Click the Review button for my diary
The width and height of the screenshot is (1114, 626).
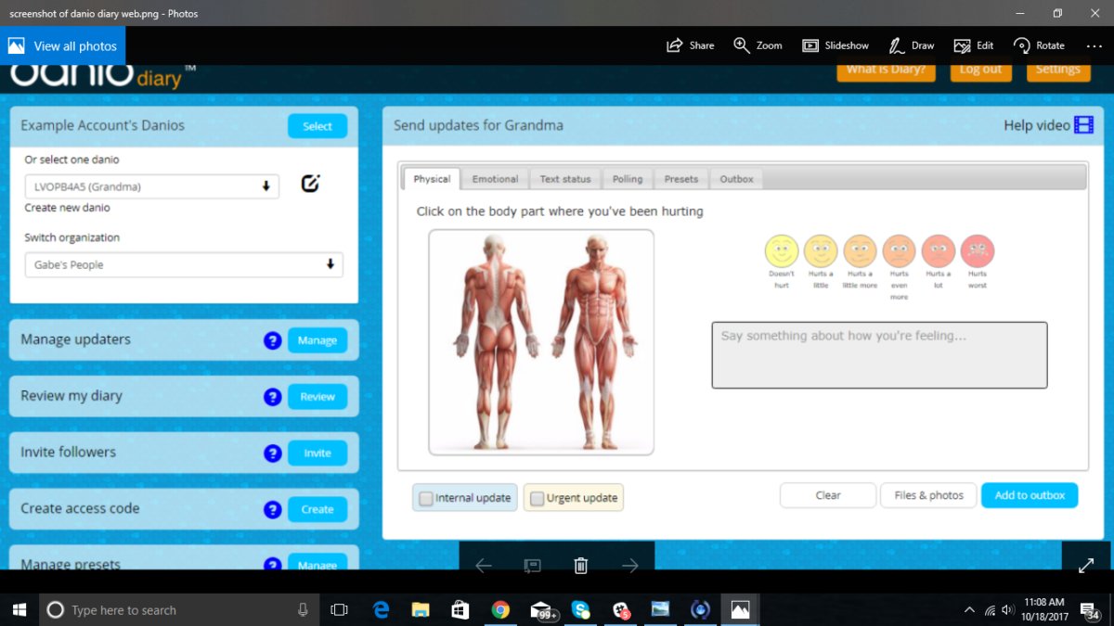[x=317, y=397]
